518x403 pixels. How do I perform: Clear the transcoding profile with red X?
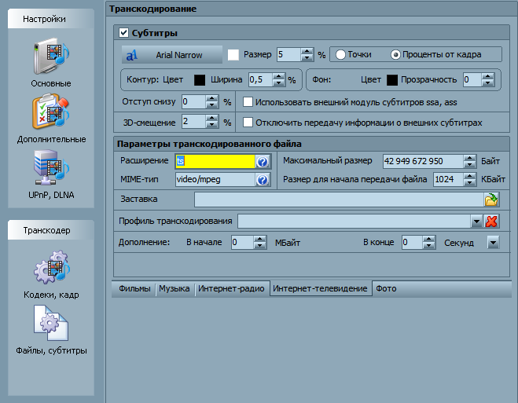(491, 221)
